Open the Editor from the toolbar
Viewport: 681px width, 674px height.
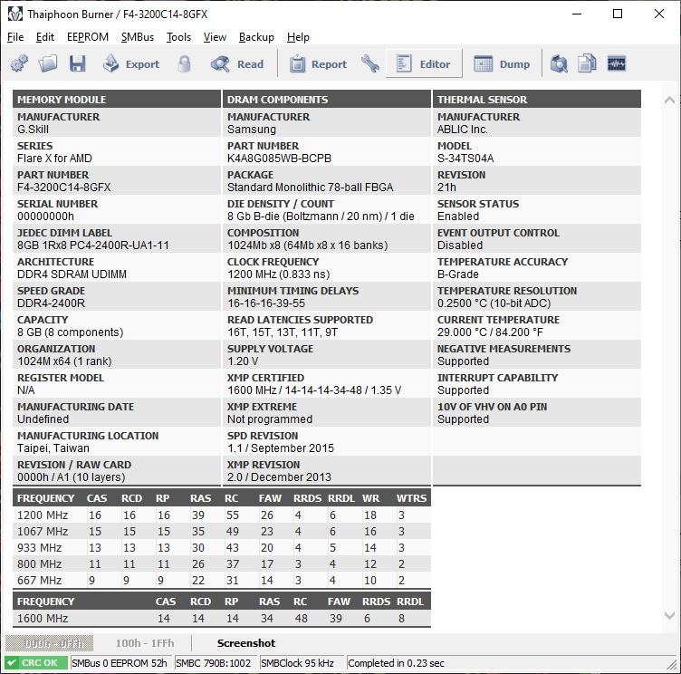click(x=424, y=64)
